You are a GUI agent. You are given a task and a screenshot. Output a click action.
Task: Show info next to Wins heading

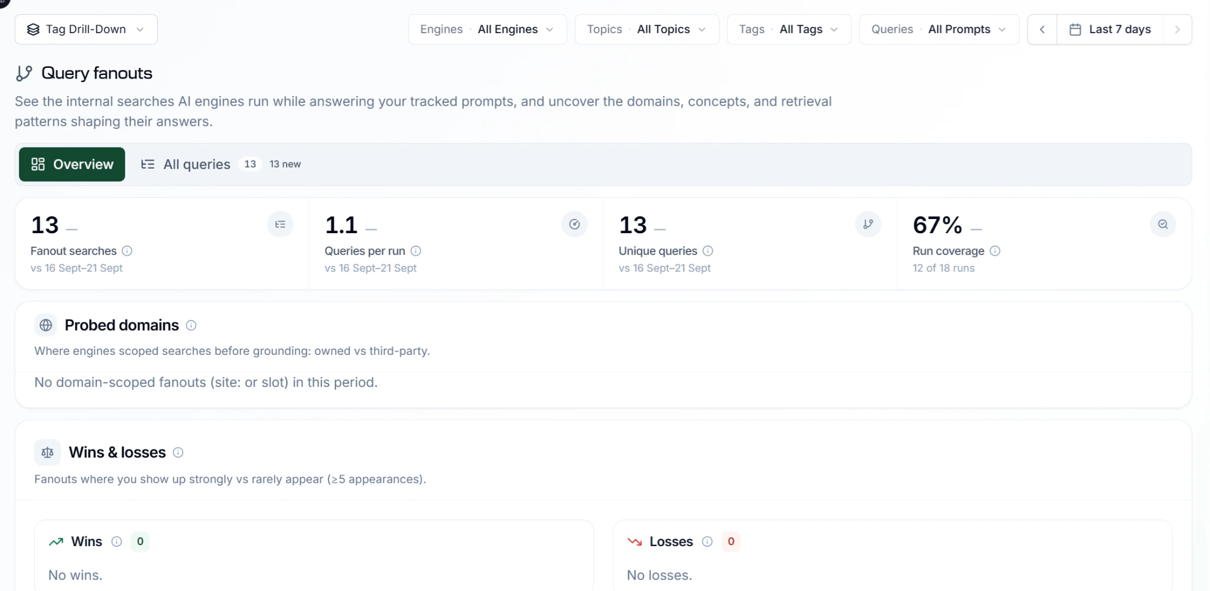[x=117, y=541]
